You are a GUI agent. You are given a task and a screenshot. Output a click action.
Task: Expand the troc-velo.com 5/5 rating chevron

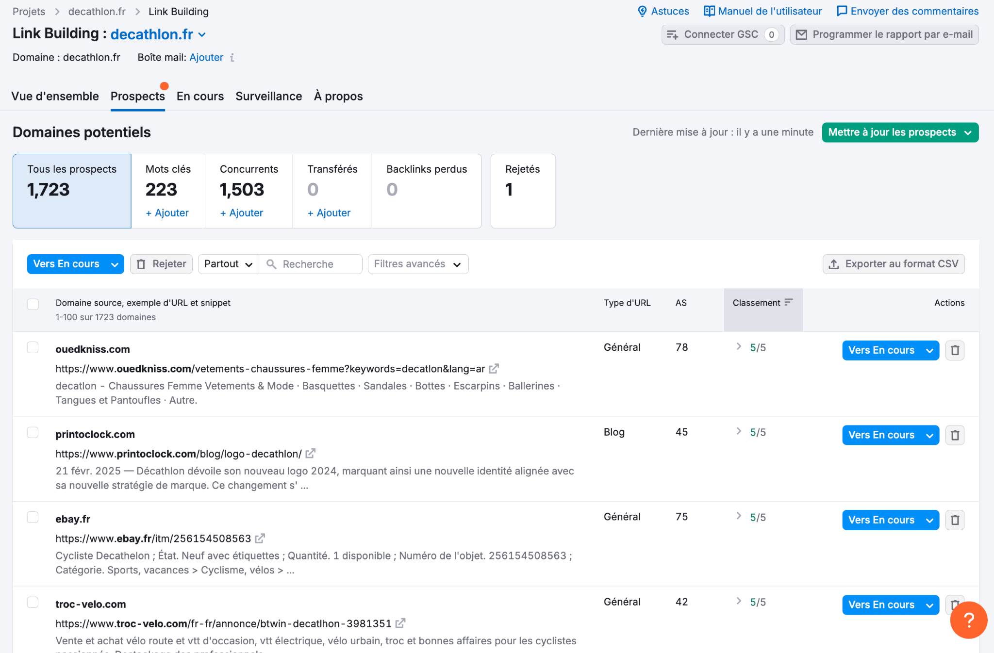coord(739,601)
